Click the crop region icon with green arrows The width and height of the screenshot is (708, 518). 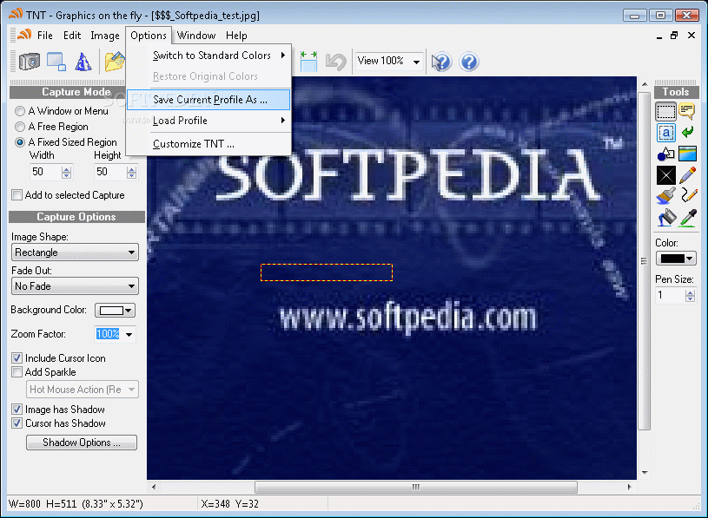tap(309, 62)
